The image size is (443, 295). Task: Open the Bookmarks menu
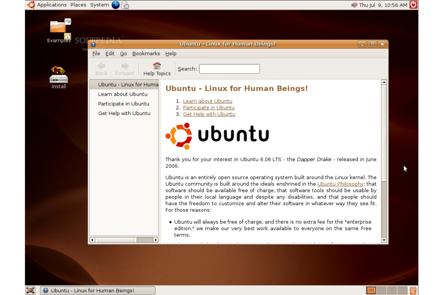point(146,54)
